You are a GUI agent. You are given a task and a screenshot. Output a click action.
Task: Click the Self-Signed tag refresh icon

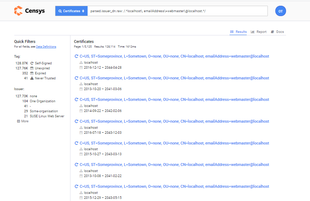pyautogui.click(x=32, y=63)
